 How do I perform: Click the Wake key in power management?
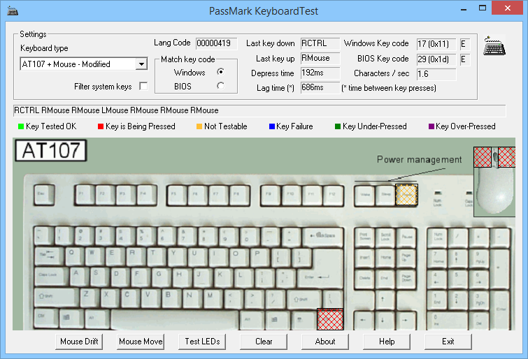pyautogui.click(x=365, y=195)
